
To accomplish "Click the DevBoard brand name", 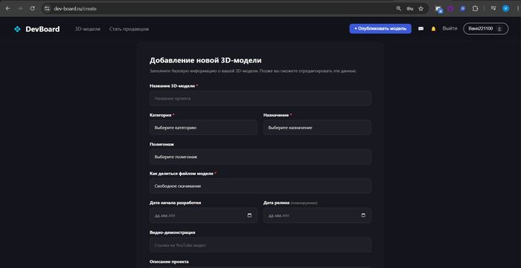I will tap(42, 29).
